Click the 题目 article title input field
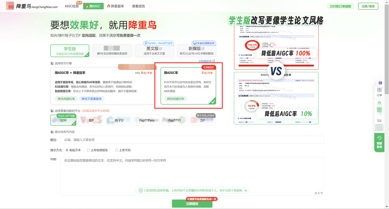389x209 pixels. (x=192, y=140)
